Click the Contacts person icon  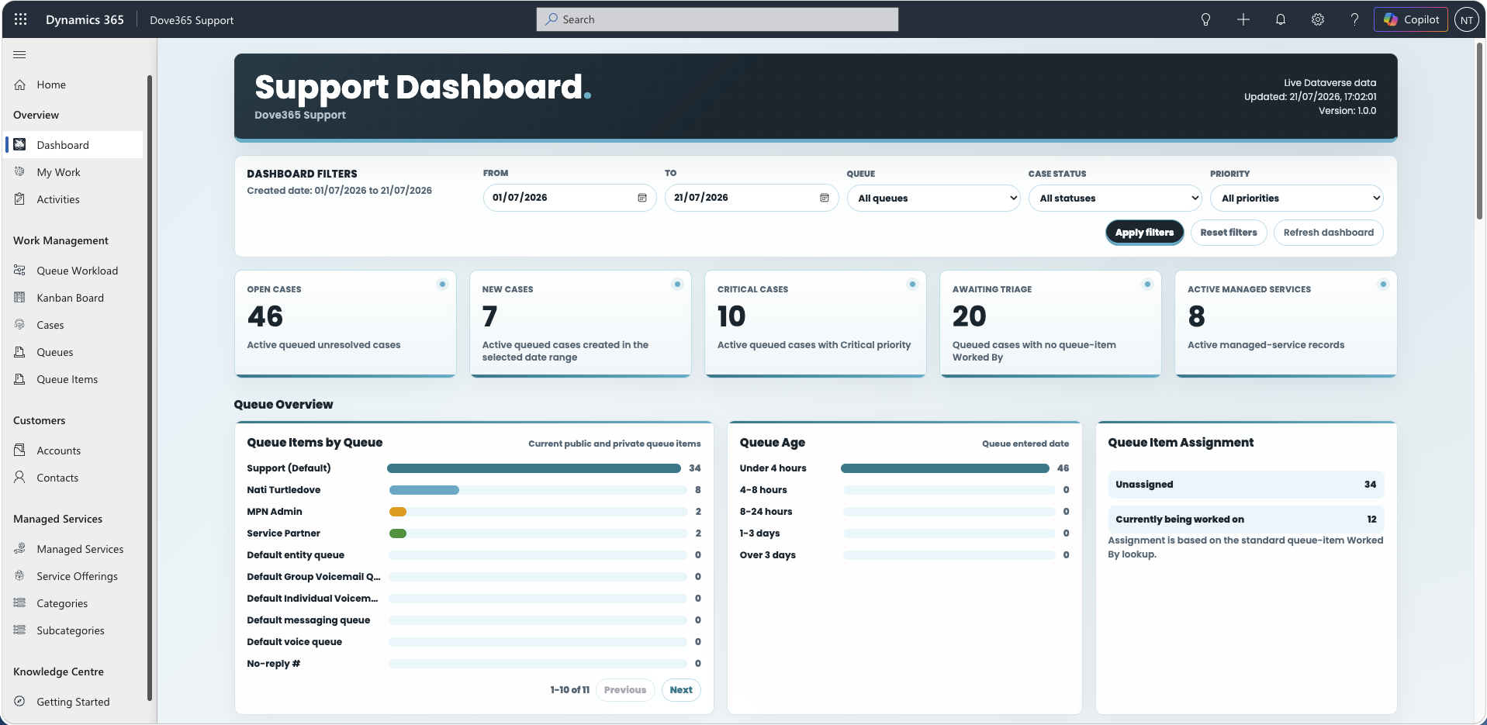pos(20,477)
